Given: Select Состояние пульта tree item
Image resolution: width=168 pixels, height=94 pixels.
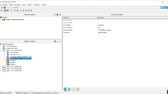Looking at the screenshot, I should coord(12,46).
